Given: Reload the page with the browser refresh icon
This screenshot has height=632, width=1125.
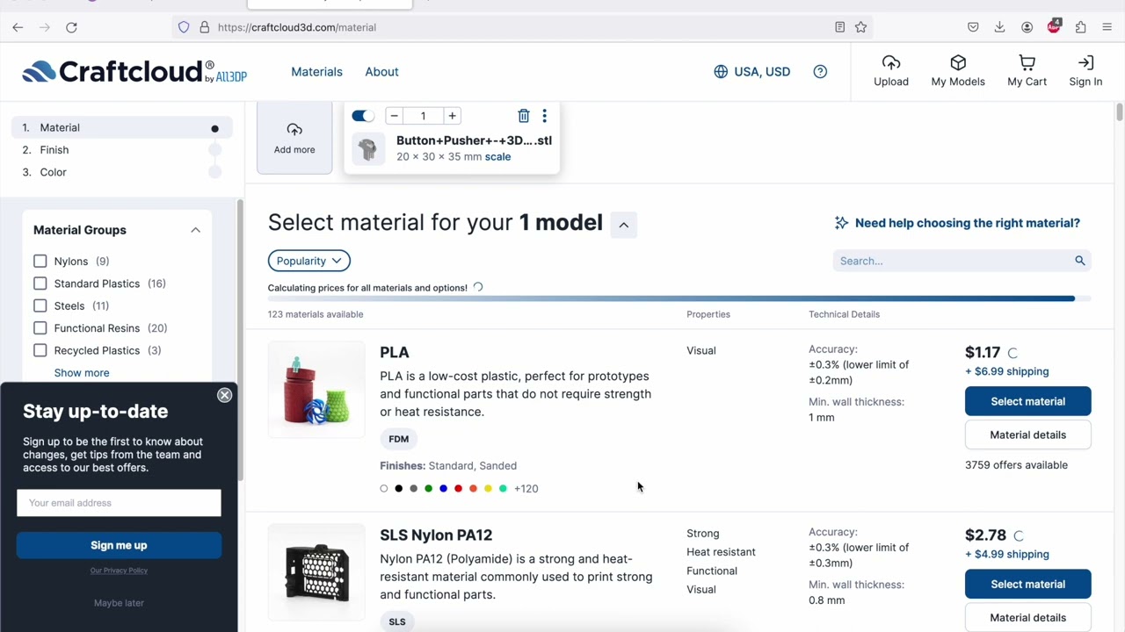Looking at the screenshot, I should (x=71, y=27).
